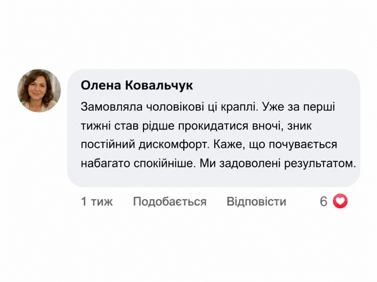Open the profile via Олена Ковальчук name
The width and height of the screenshot is (377, 282).
tap(137, 85)
